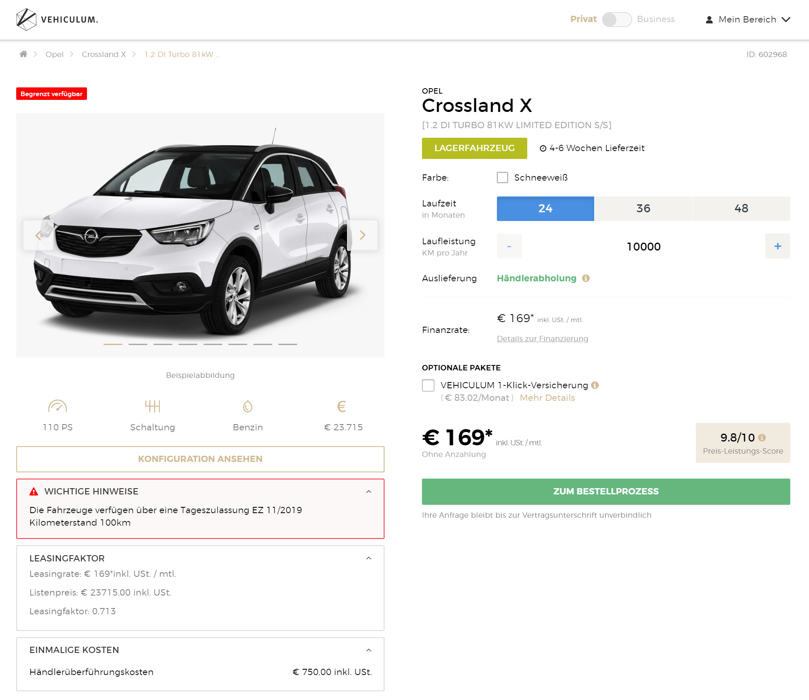The height and width of the screenshot is (700, 809).
Task: Select the Business label
Action: (x=656, y=19)
